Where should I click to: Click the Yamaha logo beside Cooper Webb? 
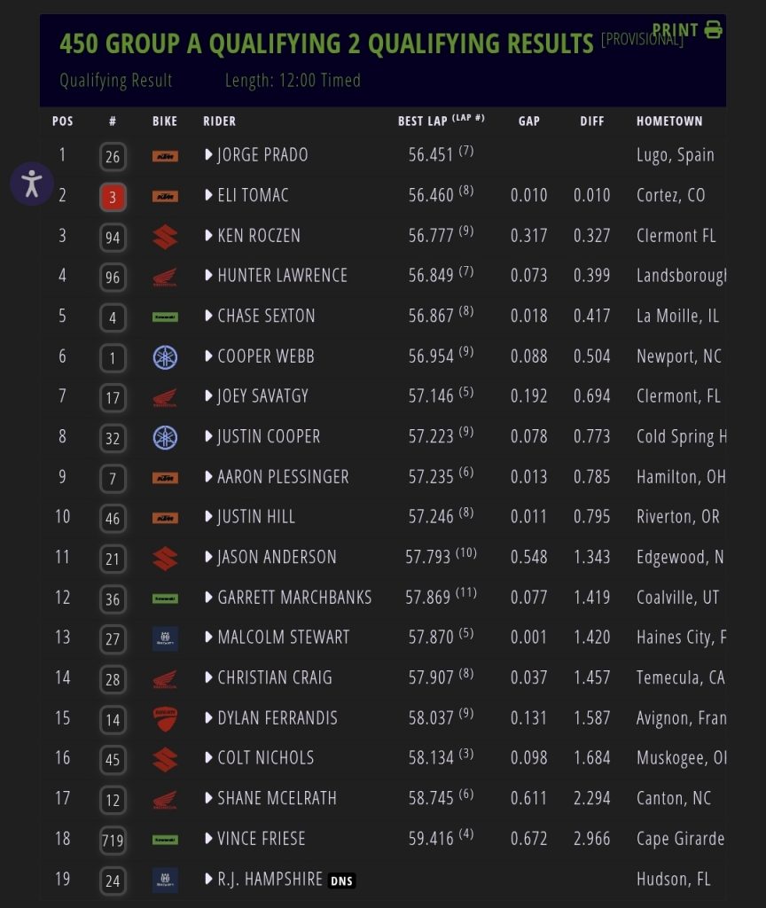tap(165, 357)
